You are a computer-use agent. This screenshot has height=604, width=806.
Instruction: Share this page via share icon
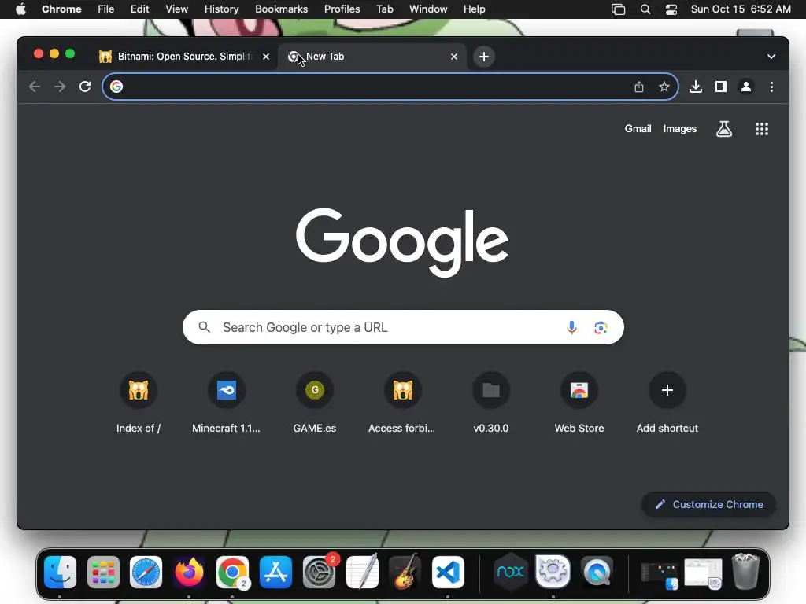pyautogui.click(x=639, y=87)
